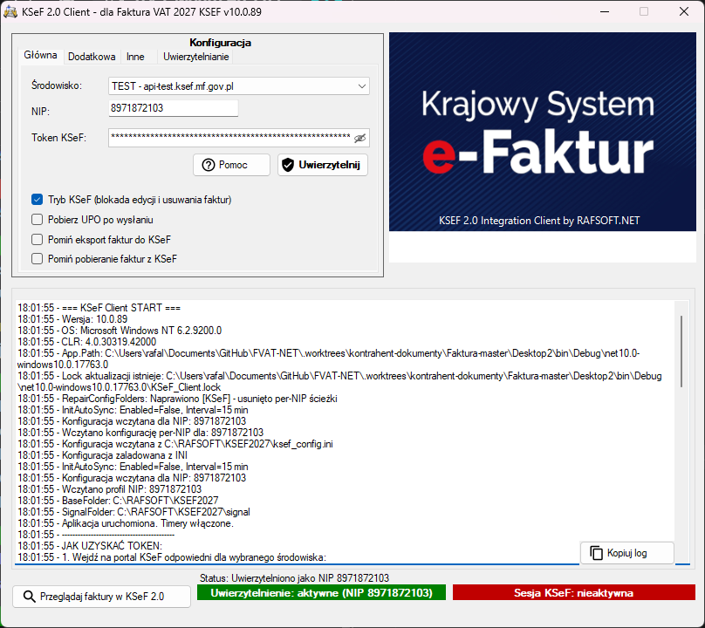Viewport: 705px width, 628px height.
Task: Click log line 'CLR: 4.0.30319.42000'
Action: (86, 342)
